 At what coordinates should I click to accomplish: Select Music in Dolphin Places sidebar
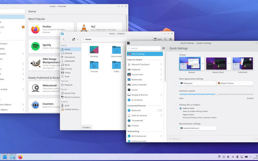(x=71, y=65)
